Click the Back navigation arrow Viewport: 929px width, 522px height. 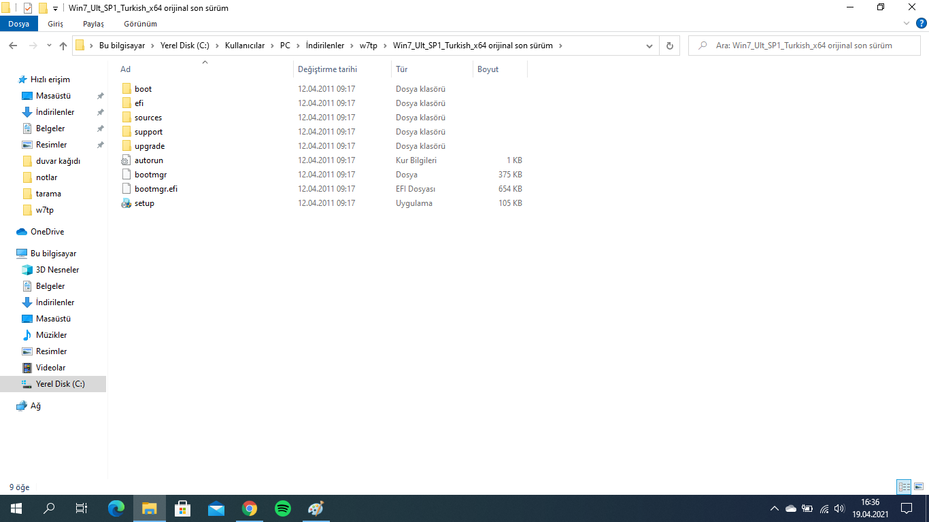point(13,46)
